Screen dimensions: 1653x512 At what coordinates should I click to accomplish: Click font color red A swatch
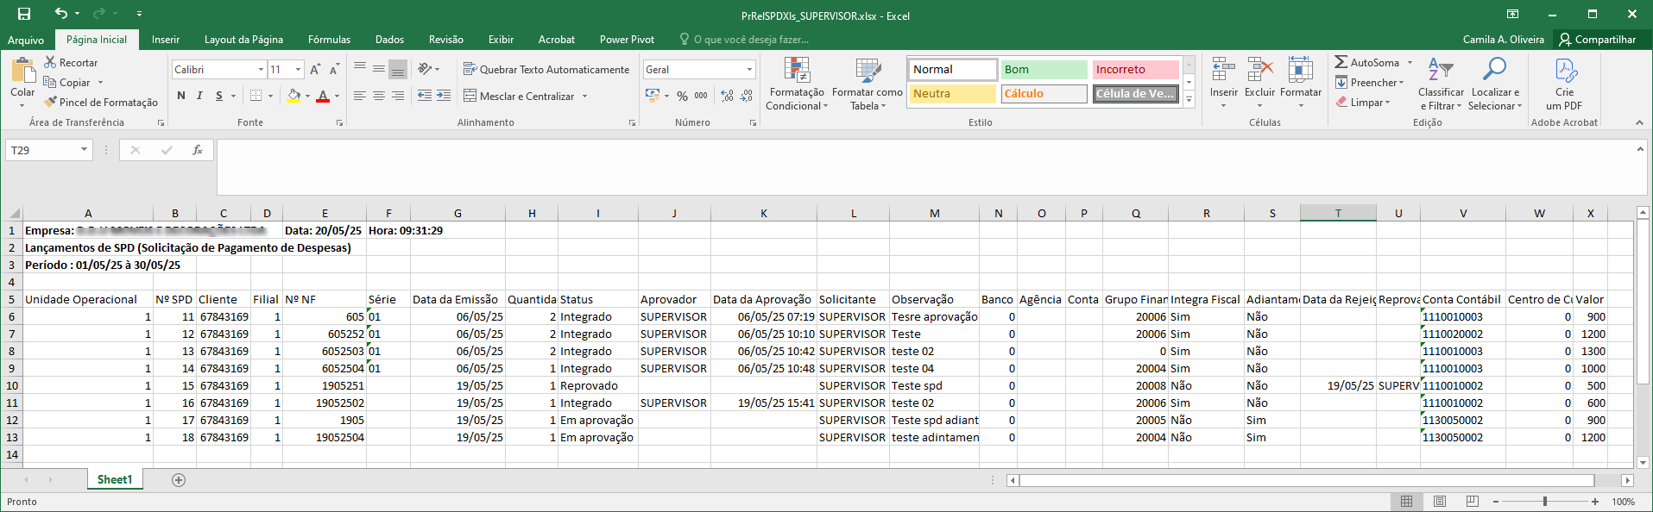(x=323, y=96)
